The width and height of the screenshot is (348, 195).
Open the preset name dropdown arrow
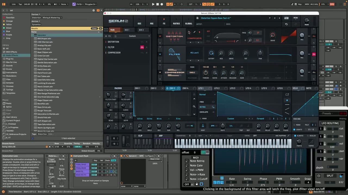coord(270,18)
